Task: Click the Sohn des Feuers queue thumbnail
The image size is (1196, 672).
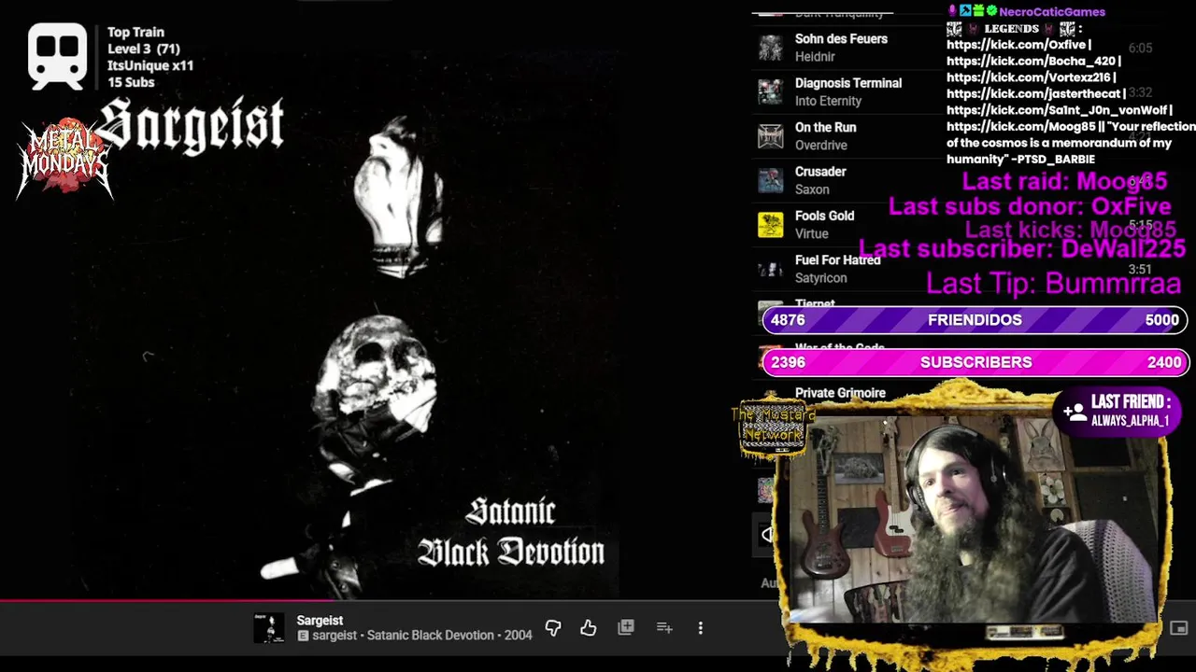Action: pyautogui.click(x=770, y=48)
